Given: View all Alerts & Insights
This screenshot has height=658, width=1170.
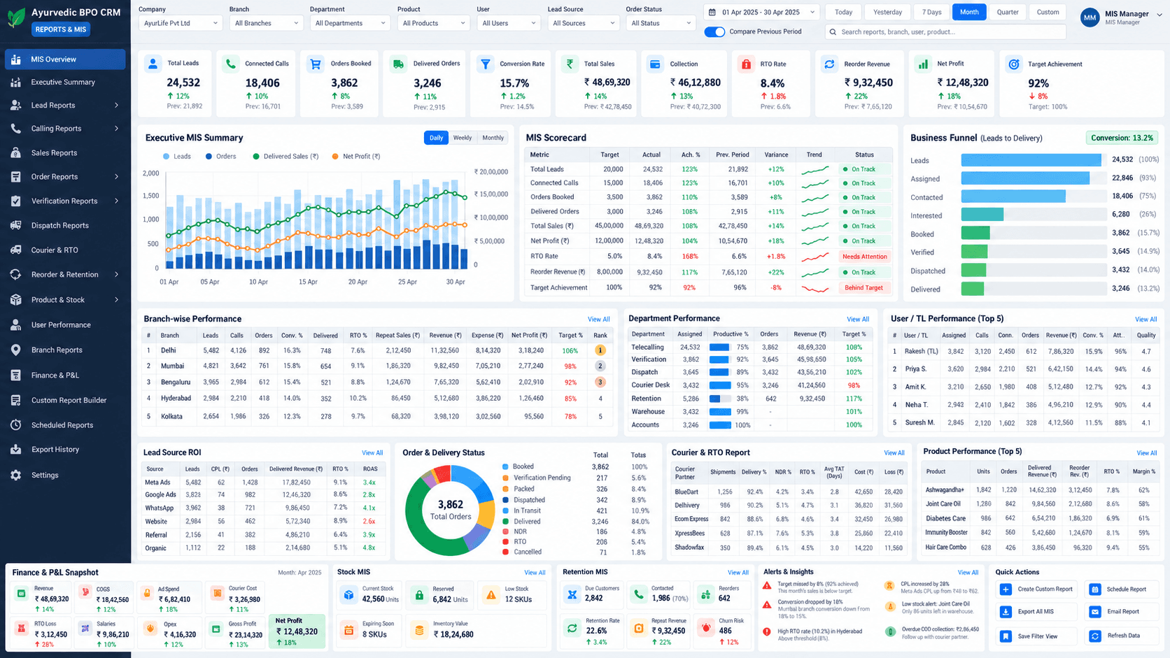Looking at the screenshot, I should (968, 573).
